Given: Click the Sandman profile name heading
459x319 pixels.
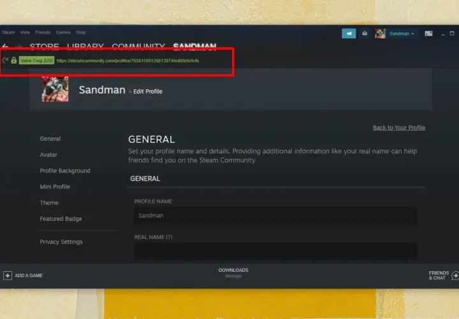Looking at the screenshot, I should pyautogui.click(x=102, y=90).
